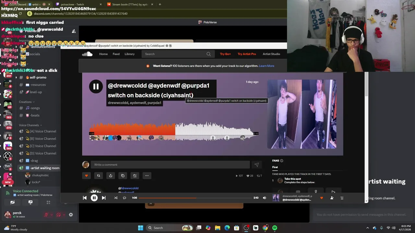Image resolution: width=415 pixels, height=233 pixels.
Task: Collapse the Creations category
Action: tap(27, 102)
